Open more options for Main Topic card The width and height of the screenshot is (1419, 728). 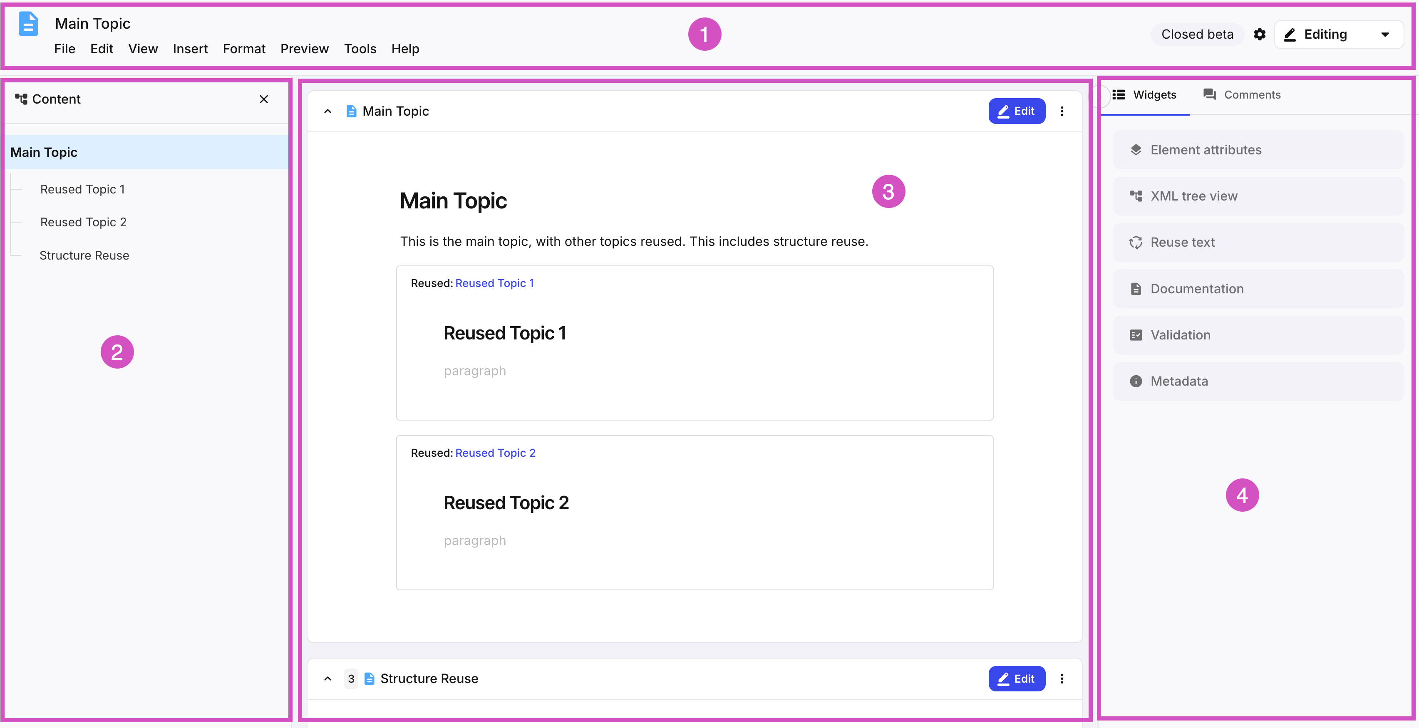(x=1062, y=111)
